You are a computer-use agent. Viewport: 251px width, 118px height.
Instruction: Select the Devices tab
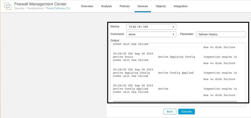(x=143, y=6)
